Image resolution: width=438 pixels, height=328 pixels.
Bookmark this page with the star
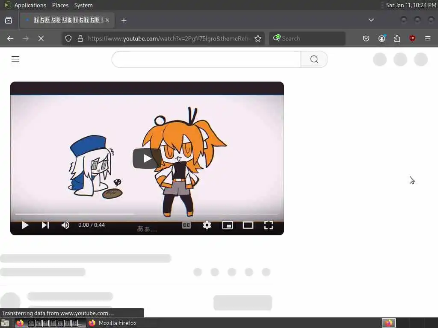tap(258, 38)
